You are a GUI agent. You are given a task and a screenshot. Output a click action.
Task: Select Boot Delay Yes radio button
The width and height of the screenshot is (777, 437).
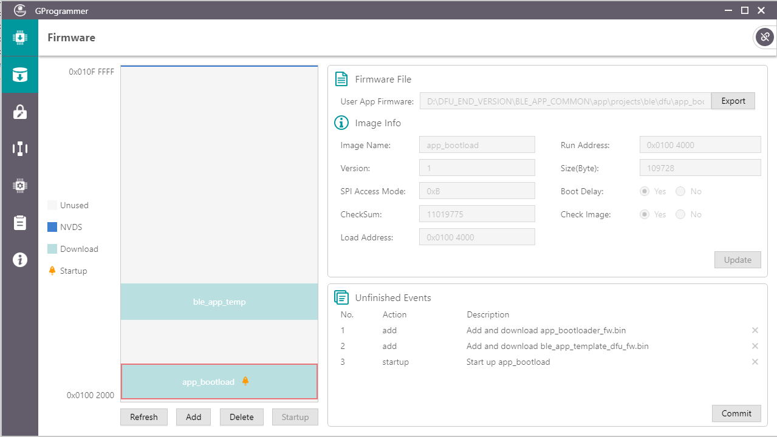pyautogui.click(x=645, y=191)
